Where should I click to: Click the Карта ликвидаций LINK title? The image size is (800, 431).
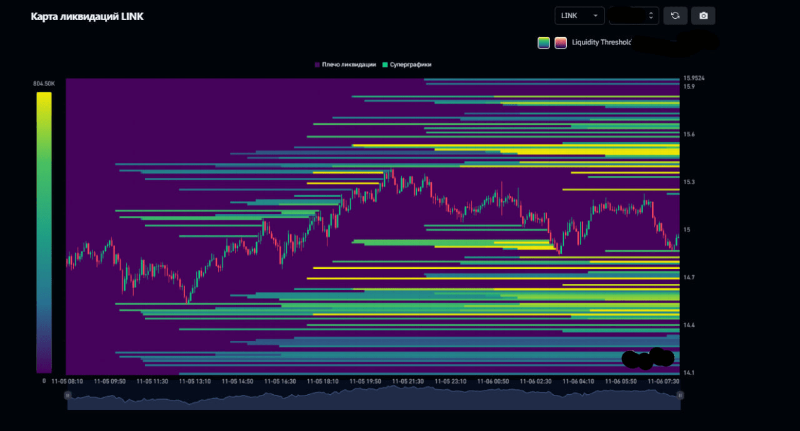(87, 17)
